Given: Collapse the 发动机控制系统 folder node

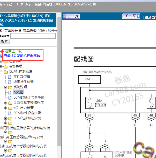Looking at the screenshot, I should click(1, 72).
